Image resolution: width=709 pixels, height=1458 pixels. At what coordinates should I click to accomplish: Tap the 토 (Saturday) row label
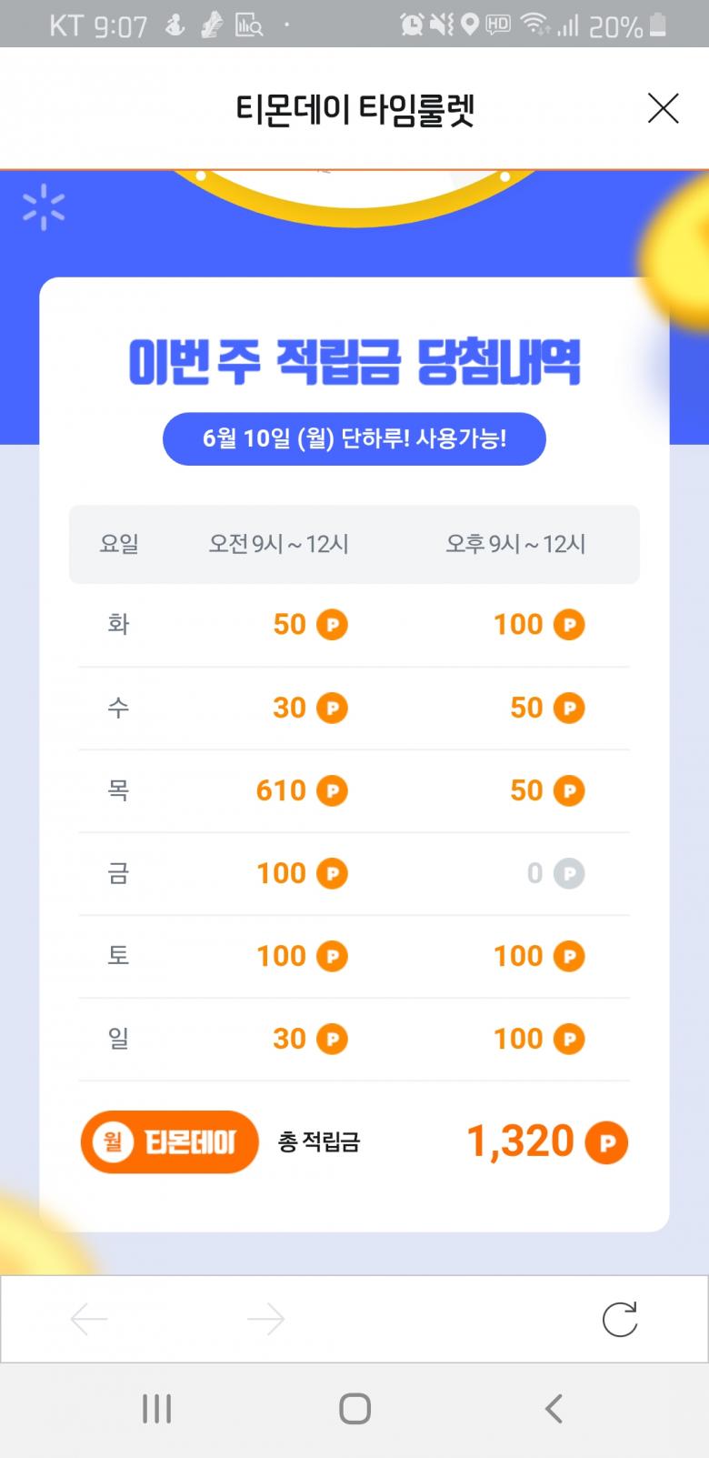118,956
